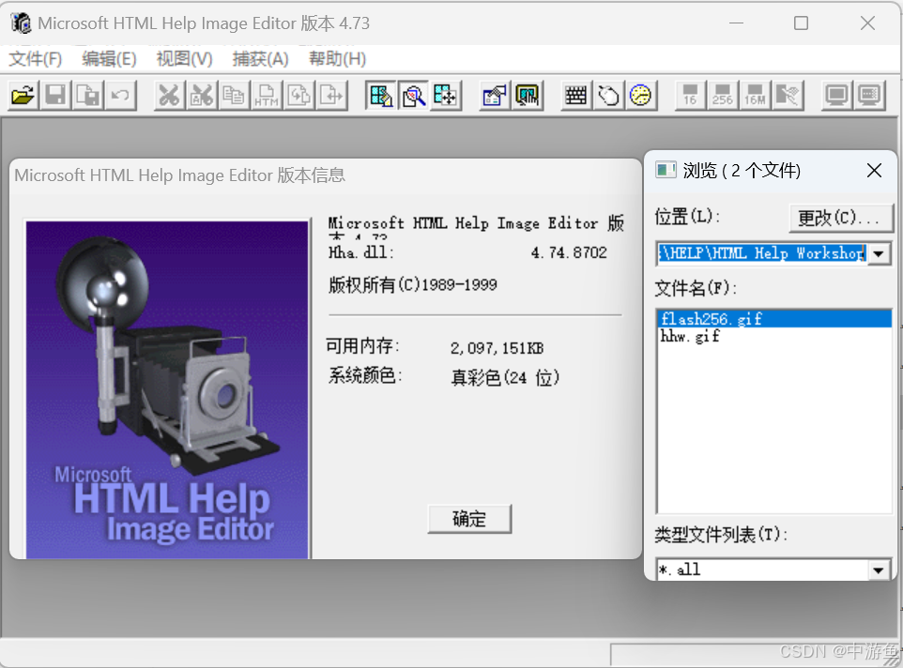Viewport: 903px width, 668px height.
Task: Select hhw.gif in the file list
Action: tap(774, 336)
